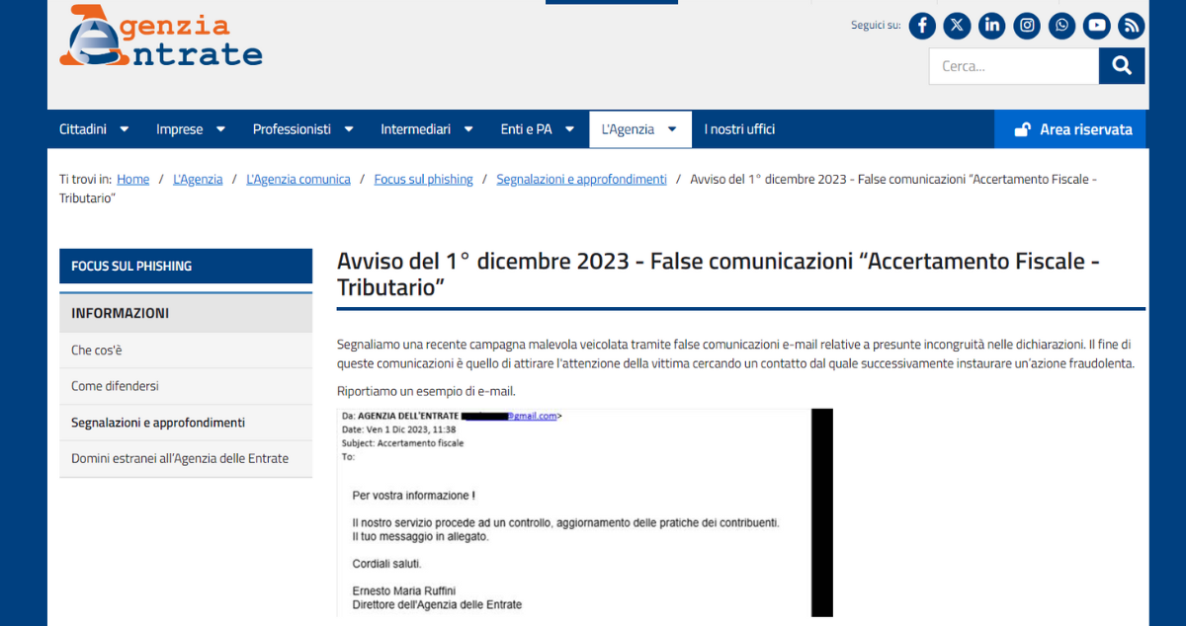Expand the L'Agenzia menu arrow

672,129
